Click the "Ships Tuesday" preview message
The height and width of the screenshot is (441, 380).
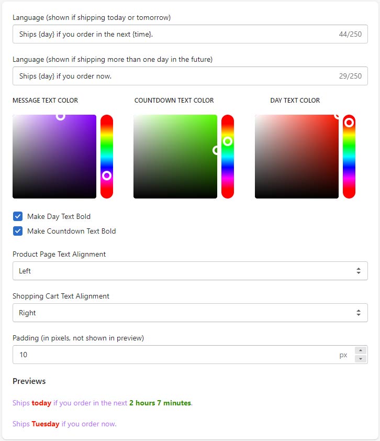[64, 424]
